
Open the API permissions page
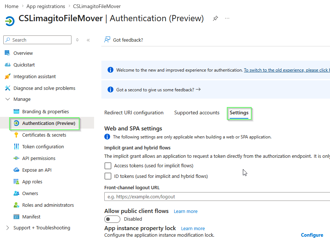(39, 158)
